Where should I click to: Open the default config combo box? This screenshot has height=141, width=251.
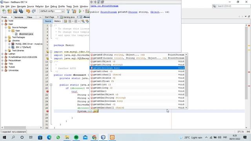click(52, 11)
